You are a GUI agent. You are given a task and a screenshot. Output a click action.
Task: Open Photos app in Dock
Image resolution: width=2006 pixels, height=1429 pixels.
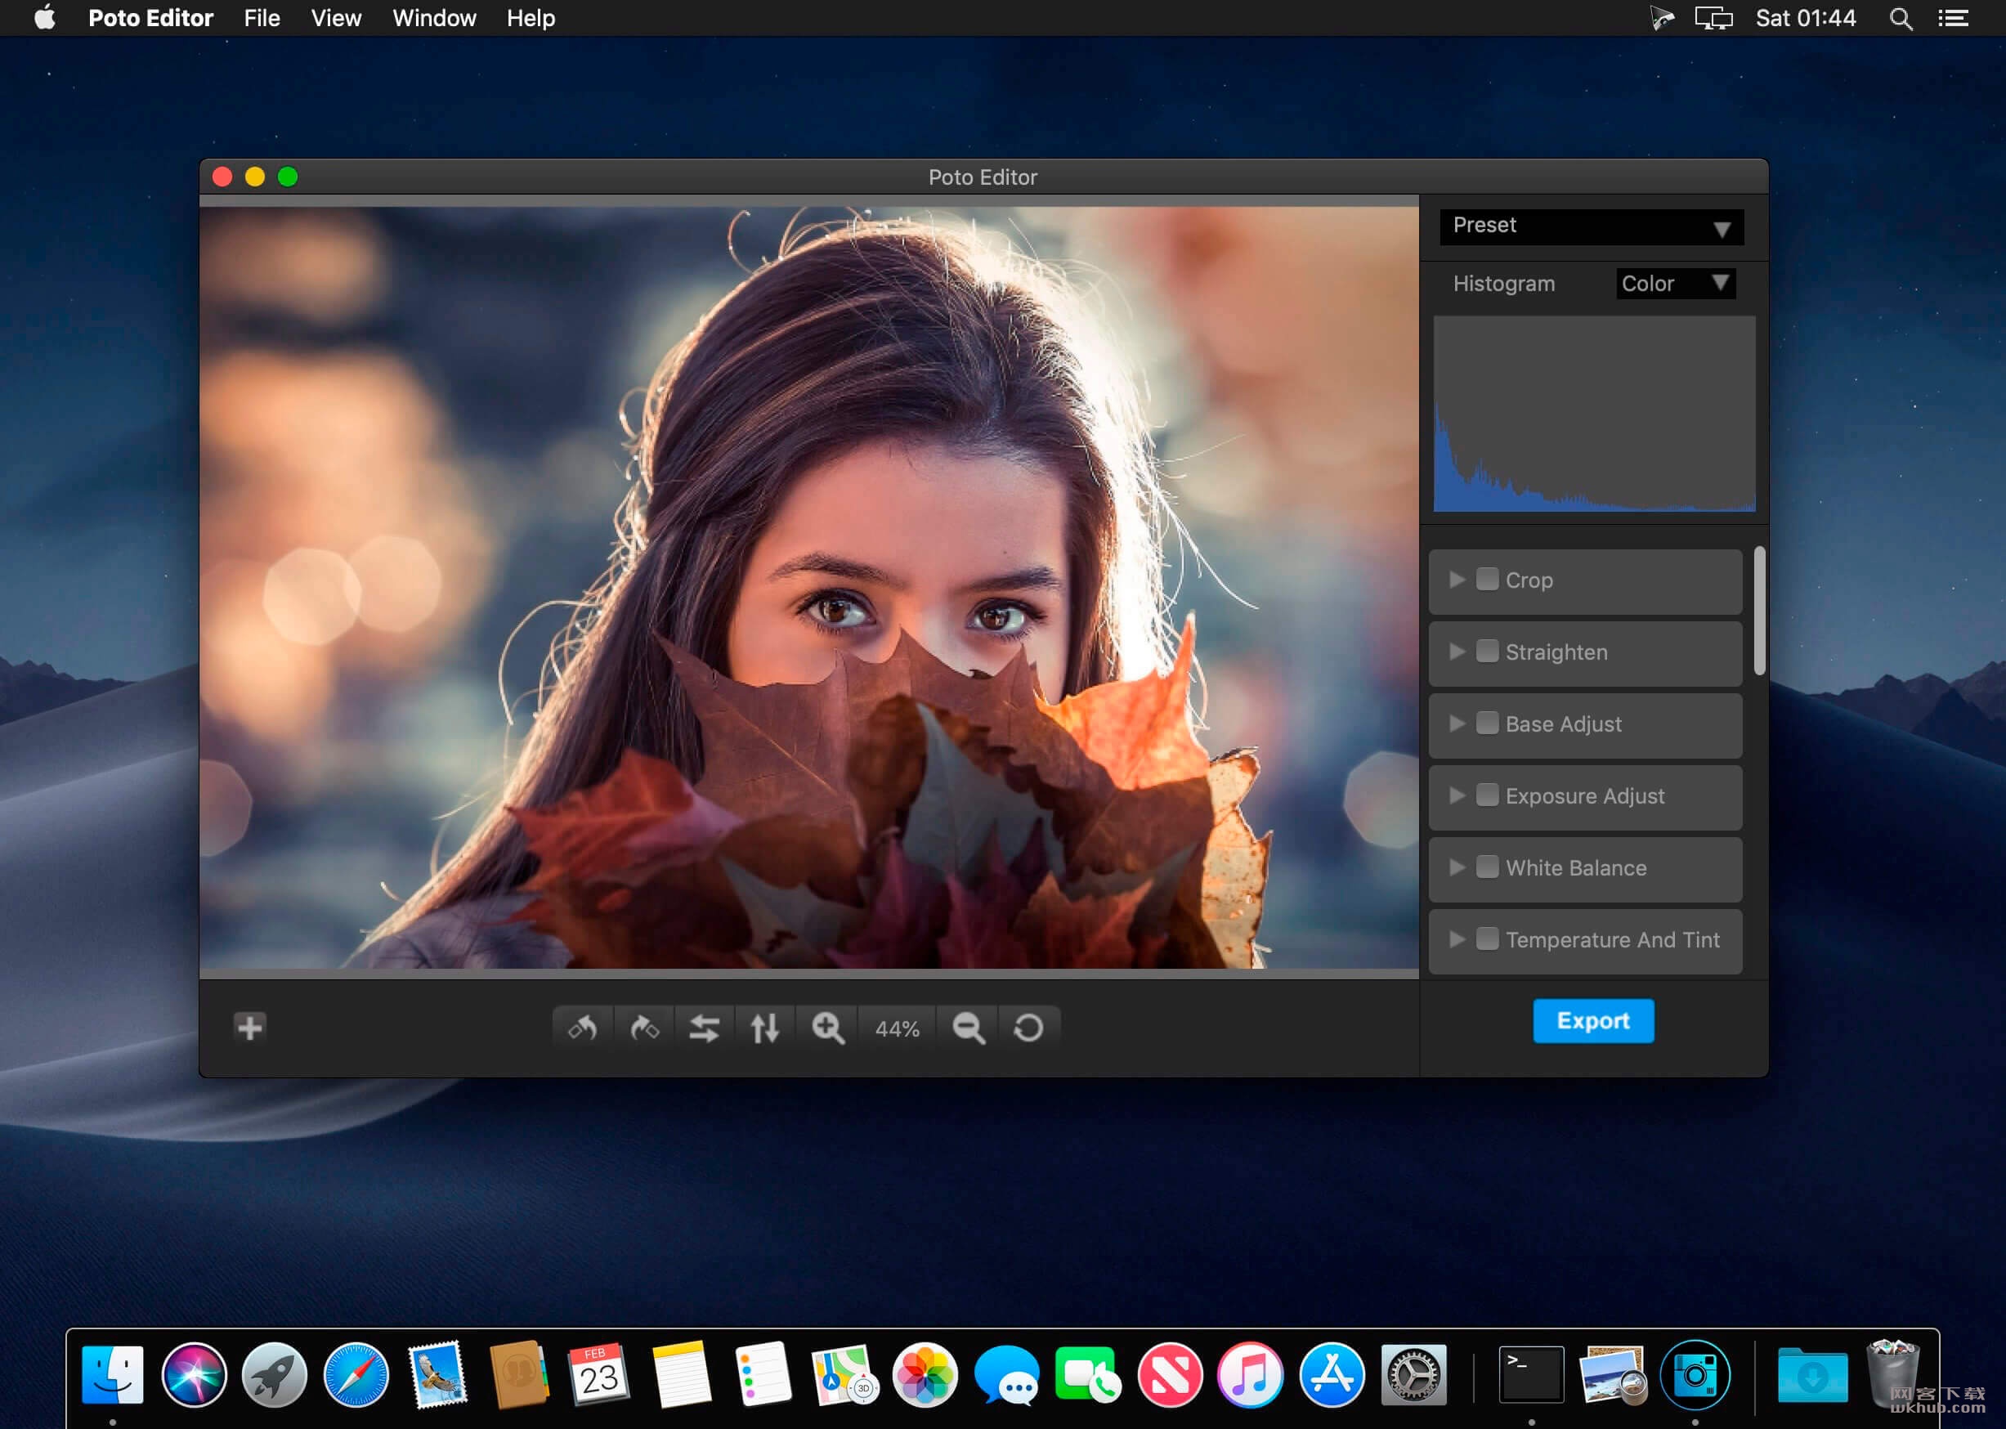point(925,1374)
